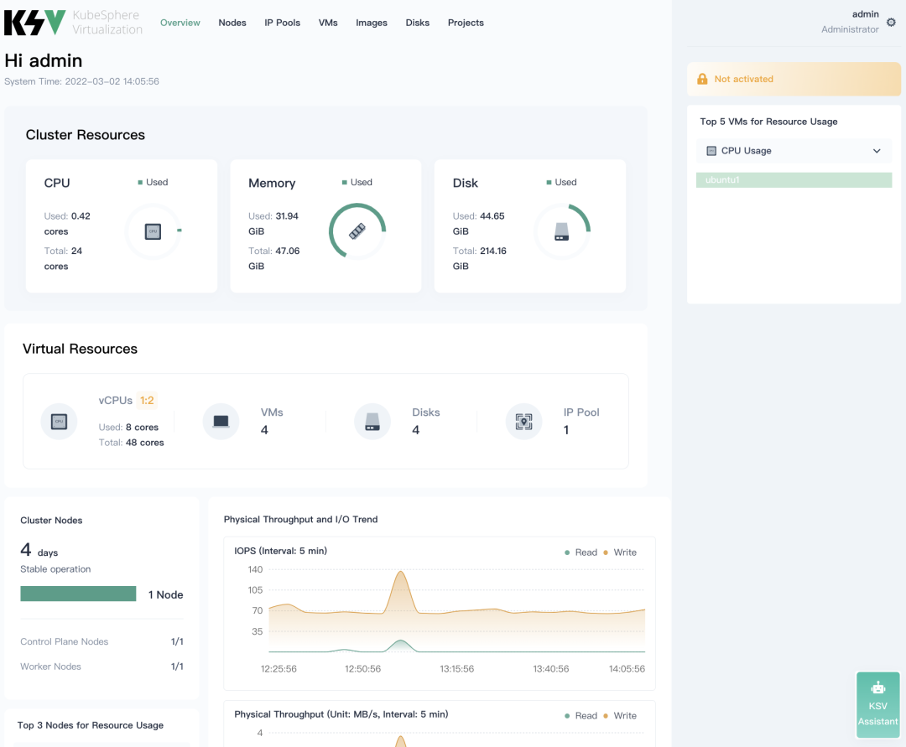
Task: Toggle the Used legend on Disk card
Action: pyautogui.click(x=561, y=183)
